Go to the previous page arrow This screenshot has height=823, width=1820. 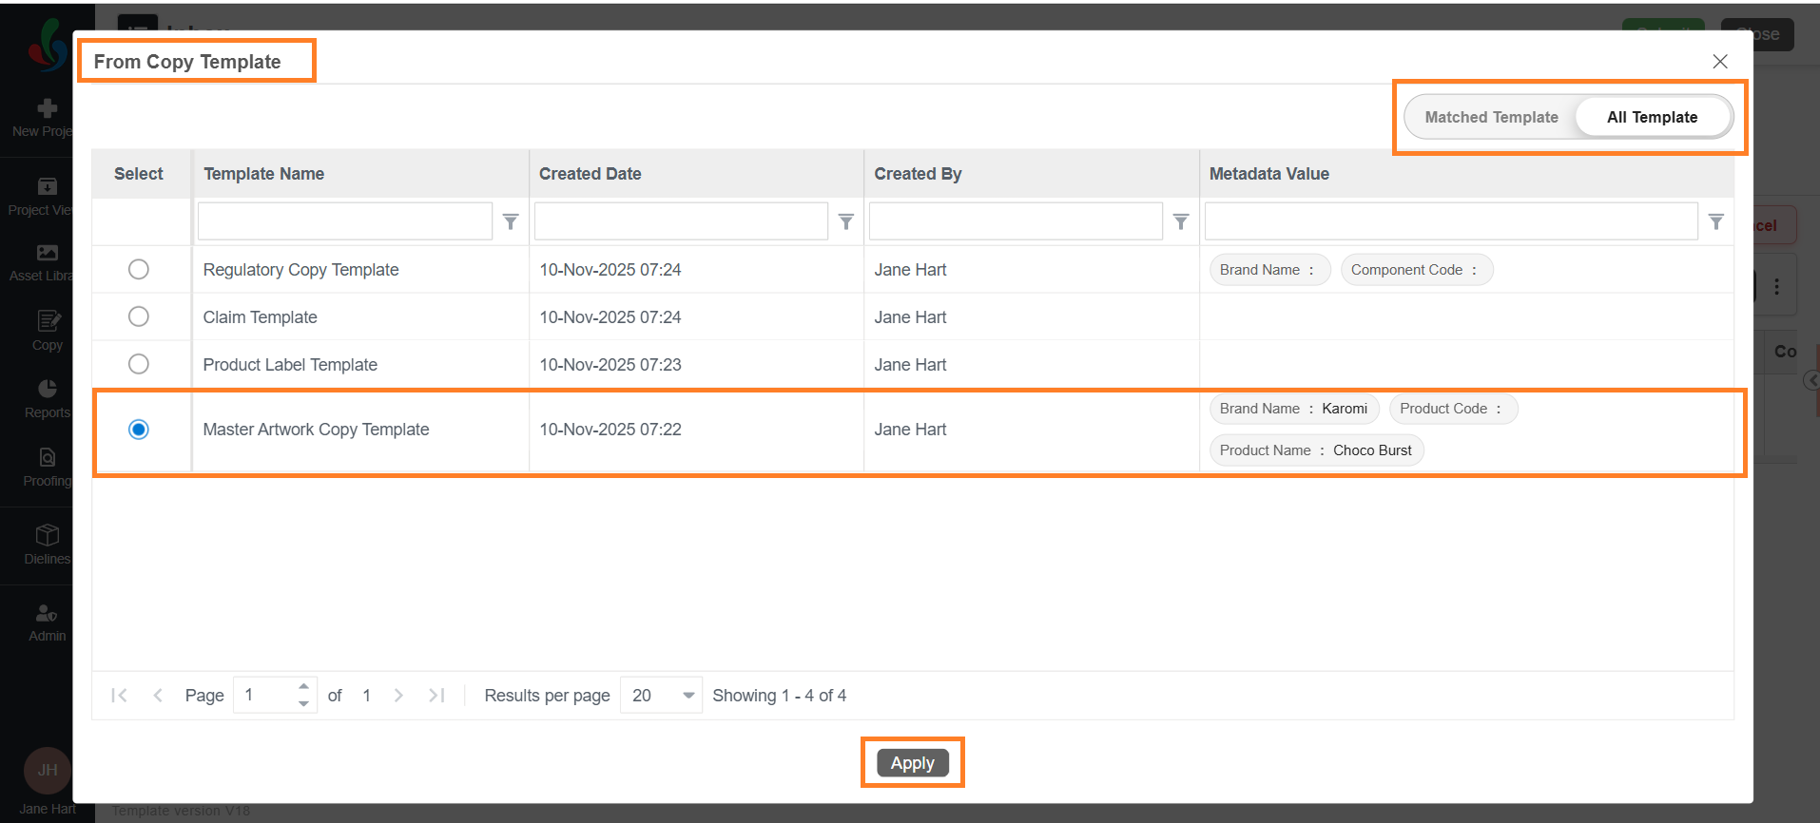[x=158, y=696]
